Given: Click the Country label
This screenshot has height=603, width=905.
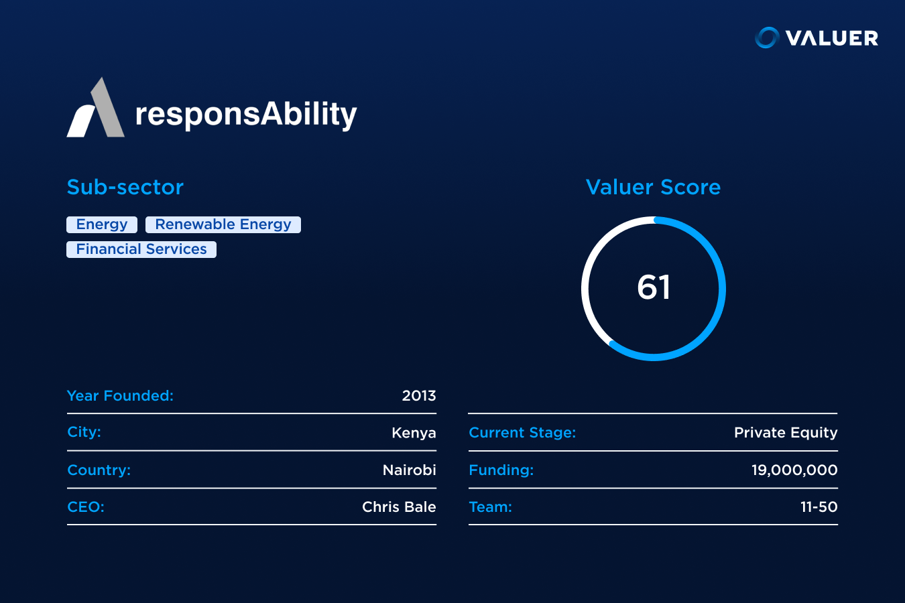Looking at the screenshot, I should pyautogui.click(x=99, y=470).
